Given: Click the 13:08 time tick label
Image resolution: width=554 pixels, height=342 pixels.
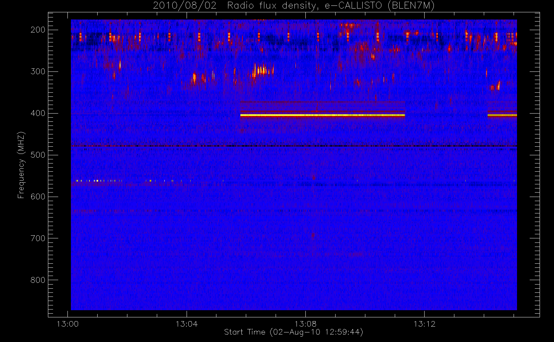Looking at the screenshot, I should click(x=305, y=324).
